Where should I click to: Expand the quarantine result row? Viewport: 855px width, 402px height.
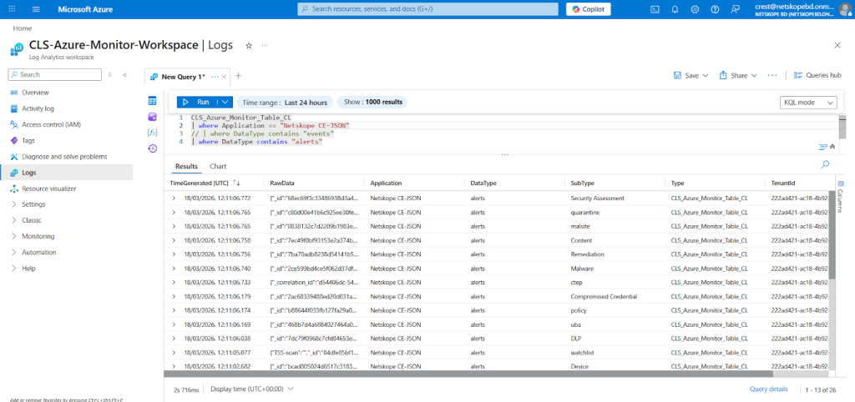click(174, 213)
